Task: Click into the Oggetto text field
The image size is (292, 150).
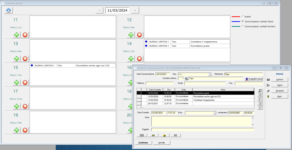Action: [203, 129]
